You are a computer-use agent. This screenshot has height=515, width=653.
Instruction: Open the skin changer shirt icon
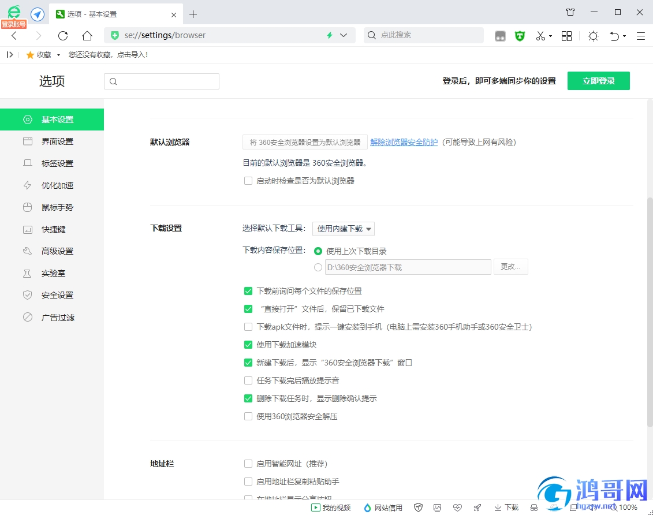[x=570, y=13]
